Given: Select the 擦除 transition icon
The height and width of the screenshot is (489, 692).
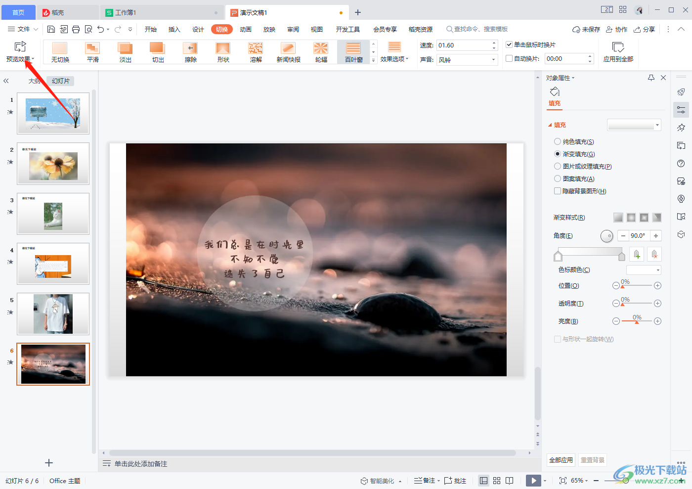Looking at the screenshot, I should 190,48.
